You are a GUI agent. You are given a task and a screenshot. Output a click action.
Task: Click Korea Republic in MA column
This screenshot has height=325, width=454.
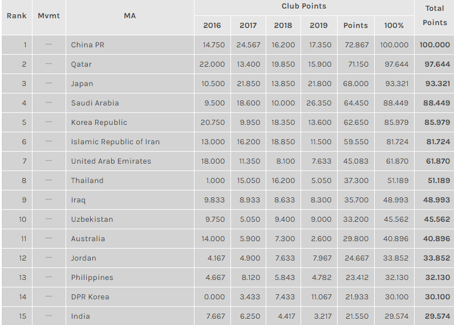pyautogui.click(x=99, y=123)
